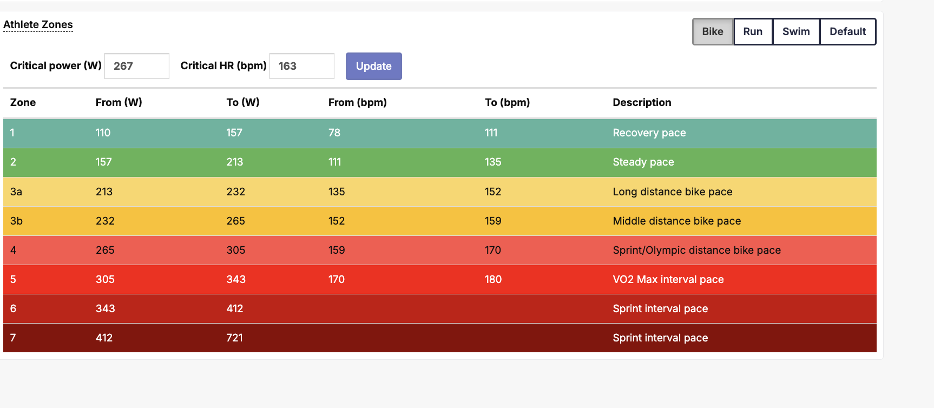Click the Critical power (W) label
The width and height of the screenshot is (934, 408).
[56, 65]
